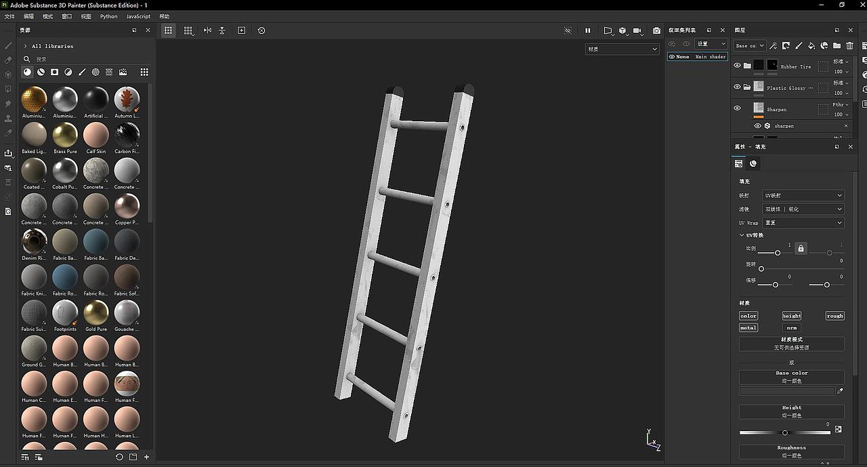
Task: Switch asset view to grid size icon
Action: [144, 72]
